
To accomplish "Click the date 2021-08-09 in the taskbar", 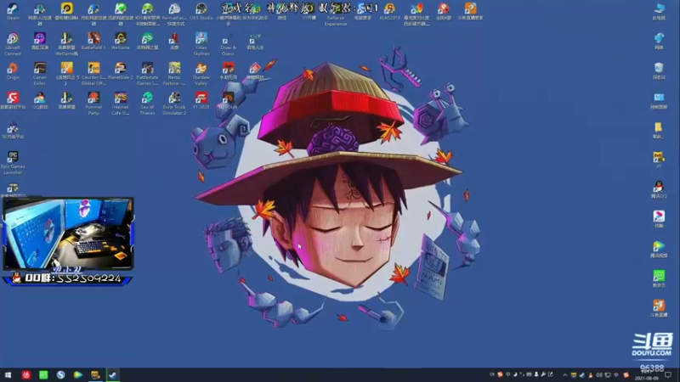I will point(647,378).
